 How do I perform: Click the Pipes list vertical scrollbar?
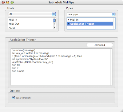(114, 23)
